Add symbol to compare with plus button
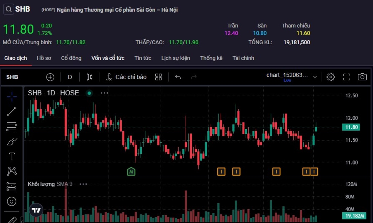Screen dimensions: 373x223 pos(50,77)
